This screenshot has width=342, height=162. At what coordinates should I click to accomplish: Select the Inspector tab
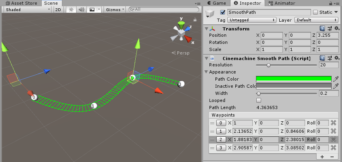tap(247, 3)
